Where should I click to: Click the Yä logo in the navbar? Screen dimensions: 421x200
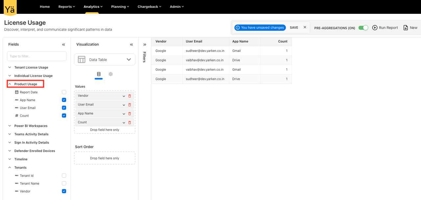[10, 8]
